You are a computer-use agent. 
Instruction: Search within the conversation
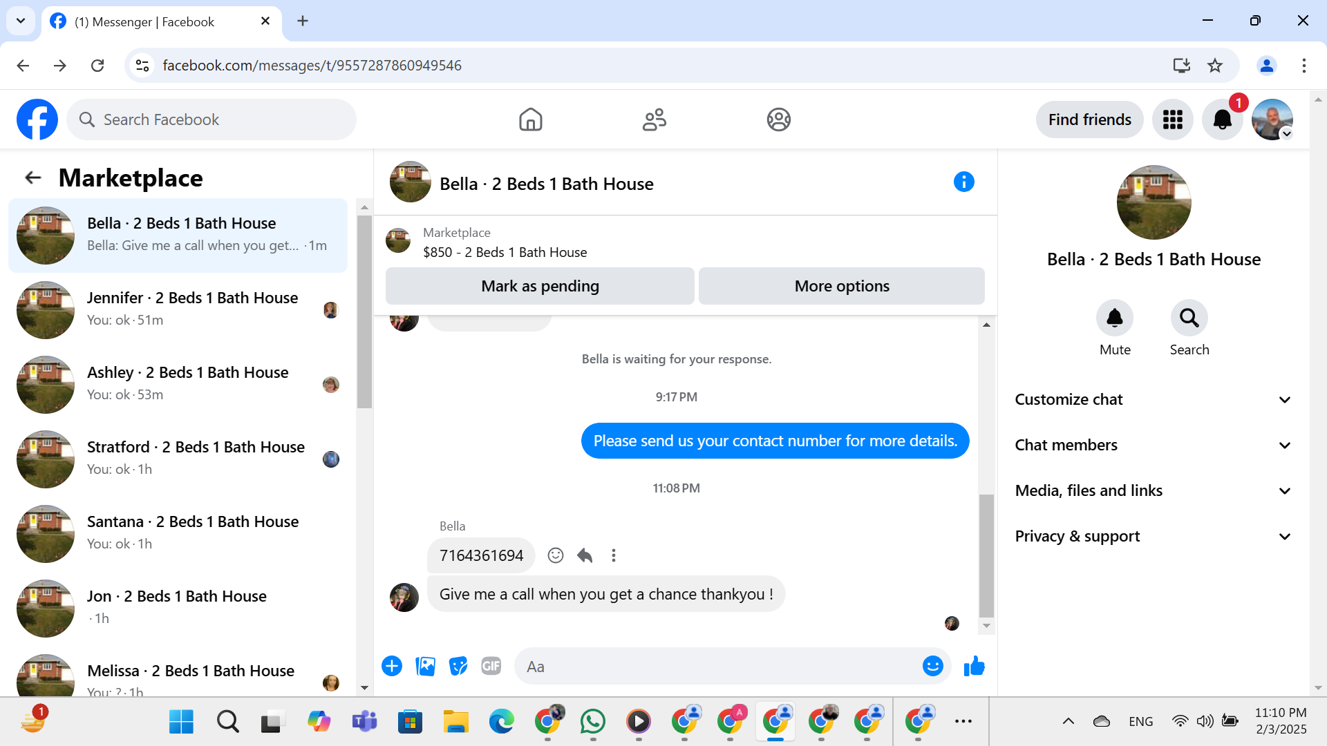click(x=1189, y=318)
